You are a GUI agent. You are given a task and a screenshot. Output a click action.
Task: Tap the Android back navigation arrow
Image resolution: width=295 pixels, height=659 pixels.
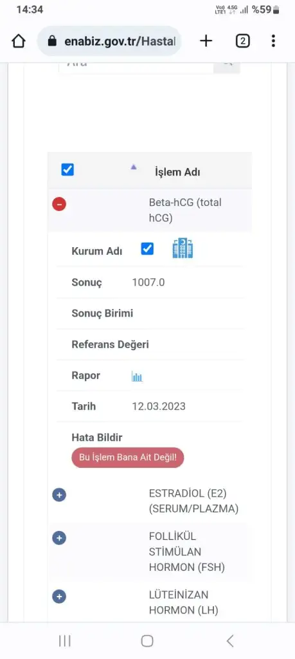pos(230,640)
